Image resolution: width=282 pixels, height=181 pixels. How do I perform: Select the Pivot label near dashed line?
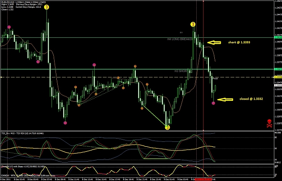click(x=215, y=79)
